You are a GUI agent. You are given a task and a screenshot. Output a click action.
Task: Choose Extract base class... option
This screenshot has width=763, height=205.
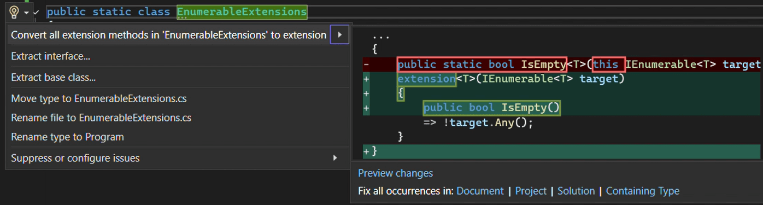pos(53,78)
